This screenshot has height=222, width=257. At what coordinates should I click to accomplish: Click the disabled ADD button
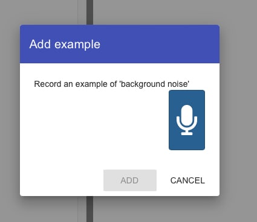pyautogui.click(x=130, y=180)
